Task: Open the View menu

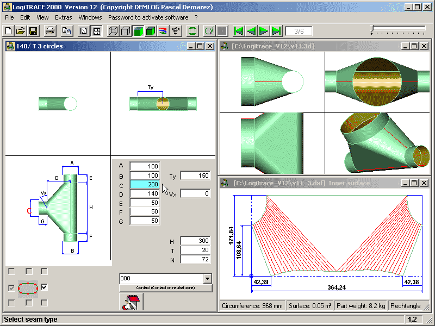Action: coord(42,17)
